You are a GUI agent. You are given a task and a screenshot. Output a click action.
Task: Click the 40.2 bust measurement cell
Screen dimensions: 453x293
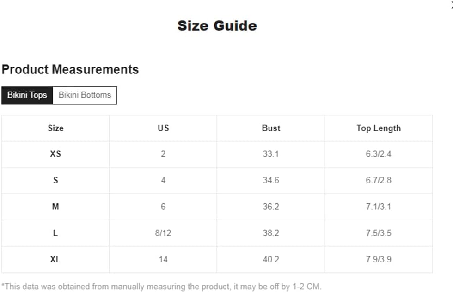[271, 259]
